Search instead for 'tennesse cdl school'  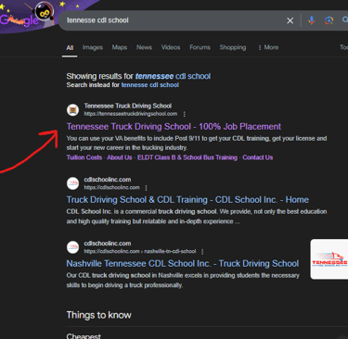(149, 85)
